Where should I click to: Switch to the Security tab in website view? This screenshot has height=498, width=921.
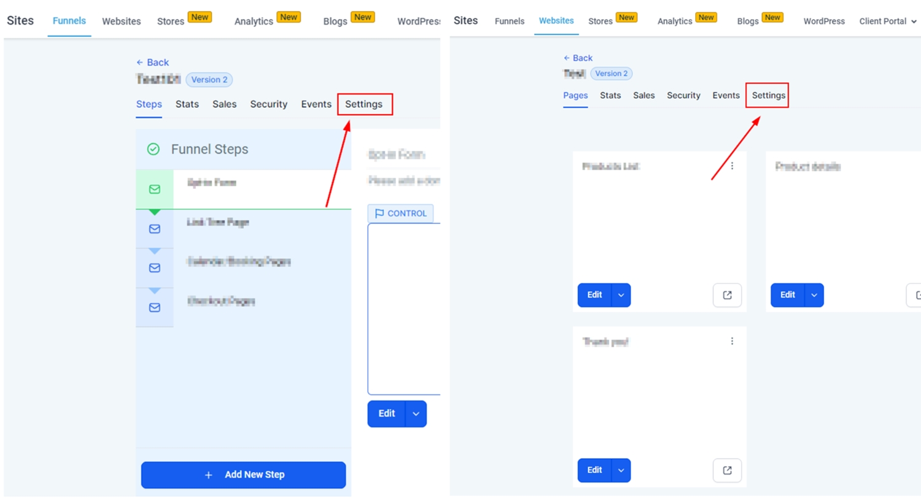(x=683, y=96)
